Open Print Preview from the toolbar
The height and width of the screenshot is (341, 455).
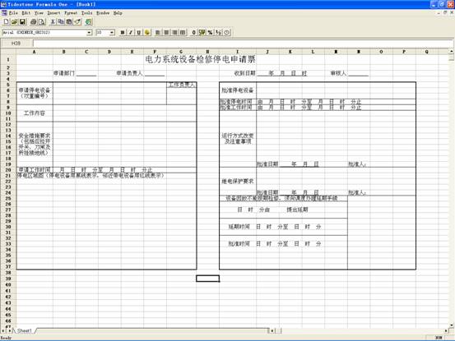pos(42,22)
